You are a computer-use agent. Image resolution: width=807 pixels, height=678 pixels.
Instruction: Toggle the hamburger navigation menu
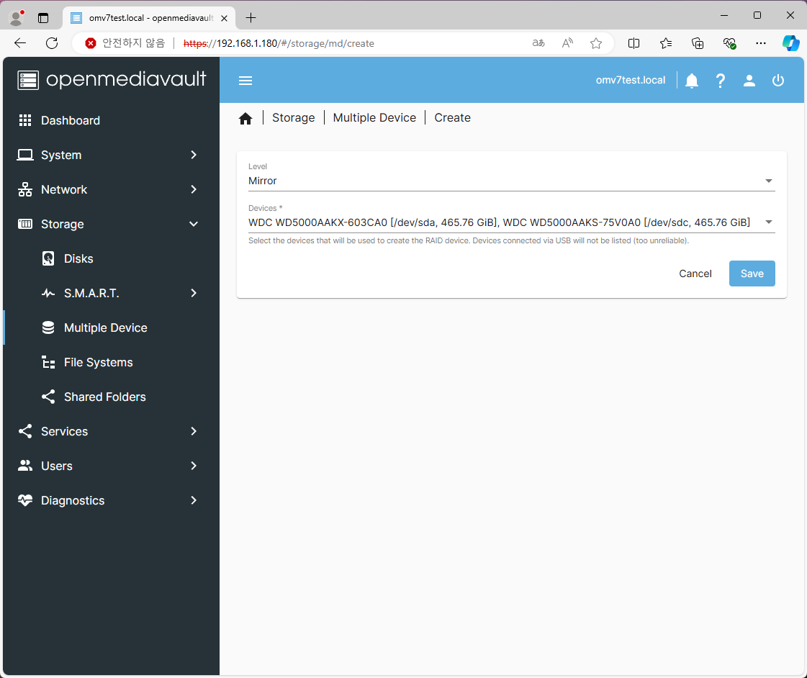point(245,80)
